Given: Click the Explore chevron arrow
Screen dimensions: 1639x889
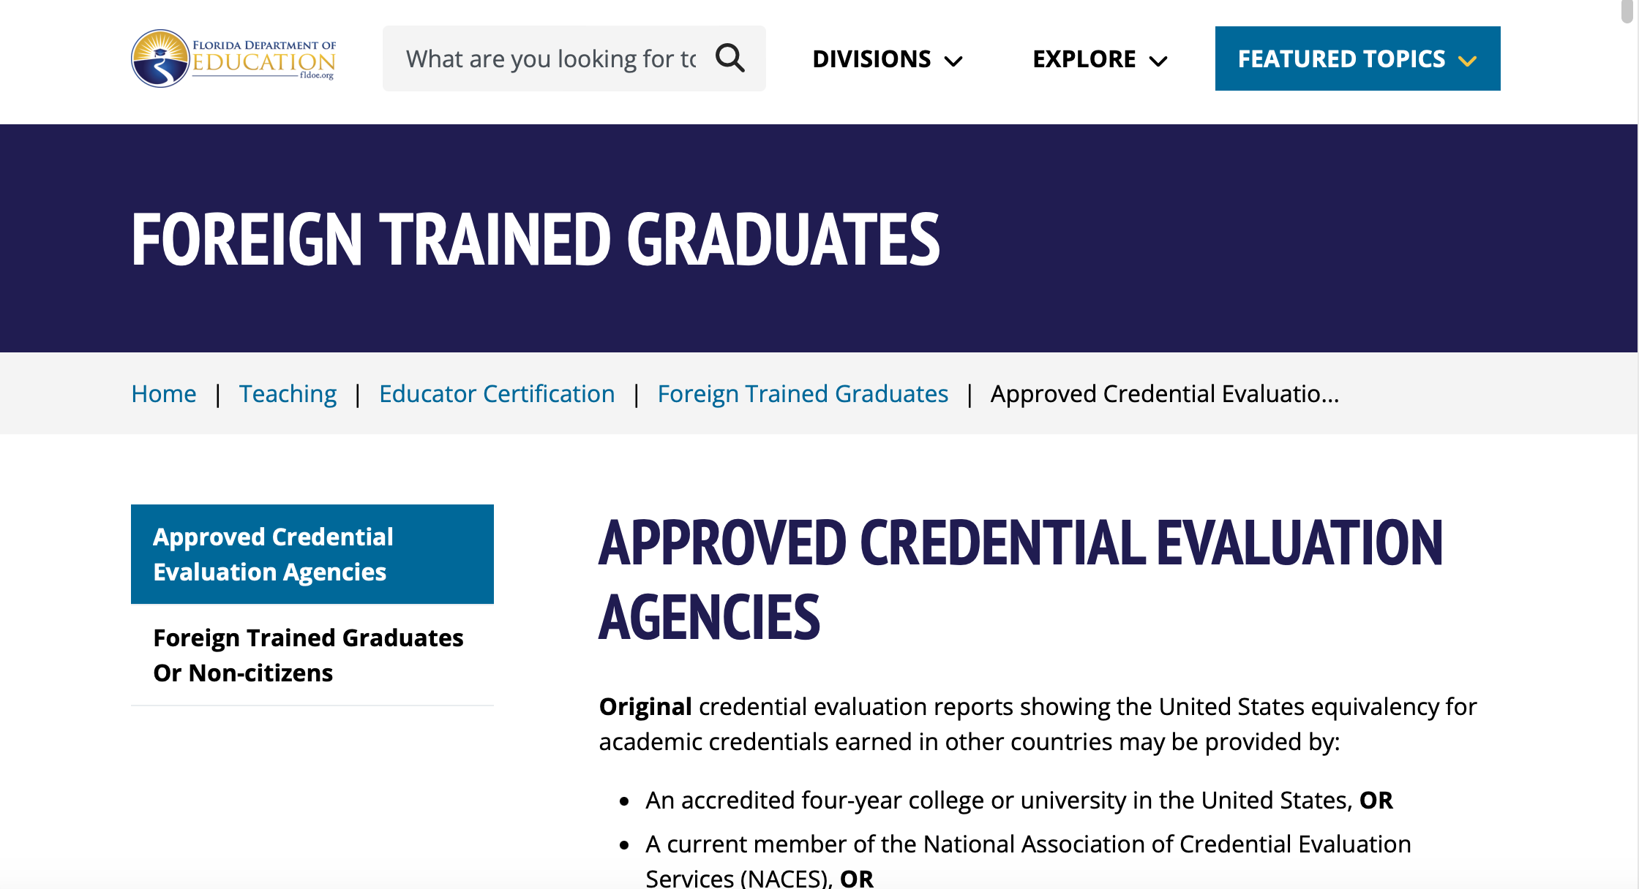Looking at the screenshot, I should (x=1158, y=61).
